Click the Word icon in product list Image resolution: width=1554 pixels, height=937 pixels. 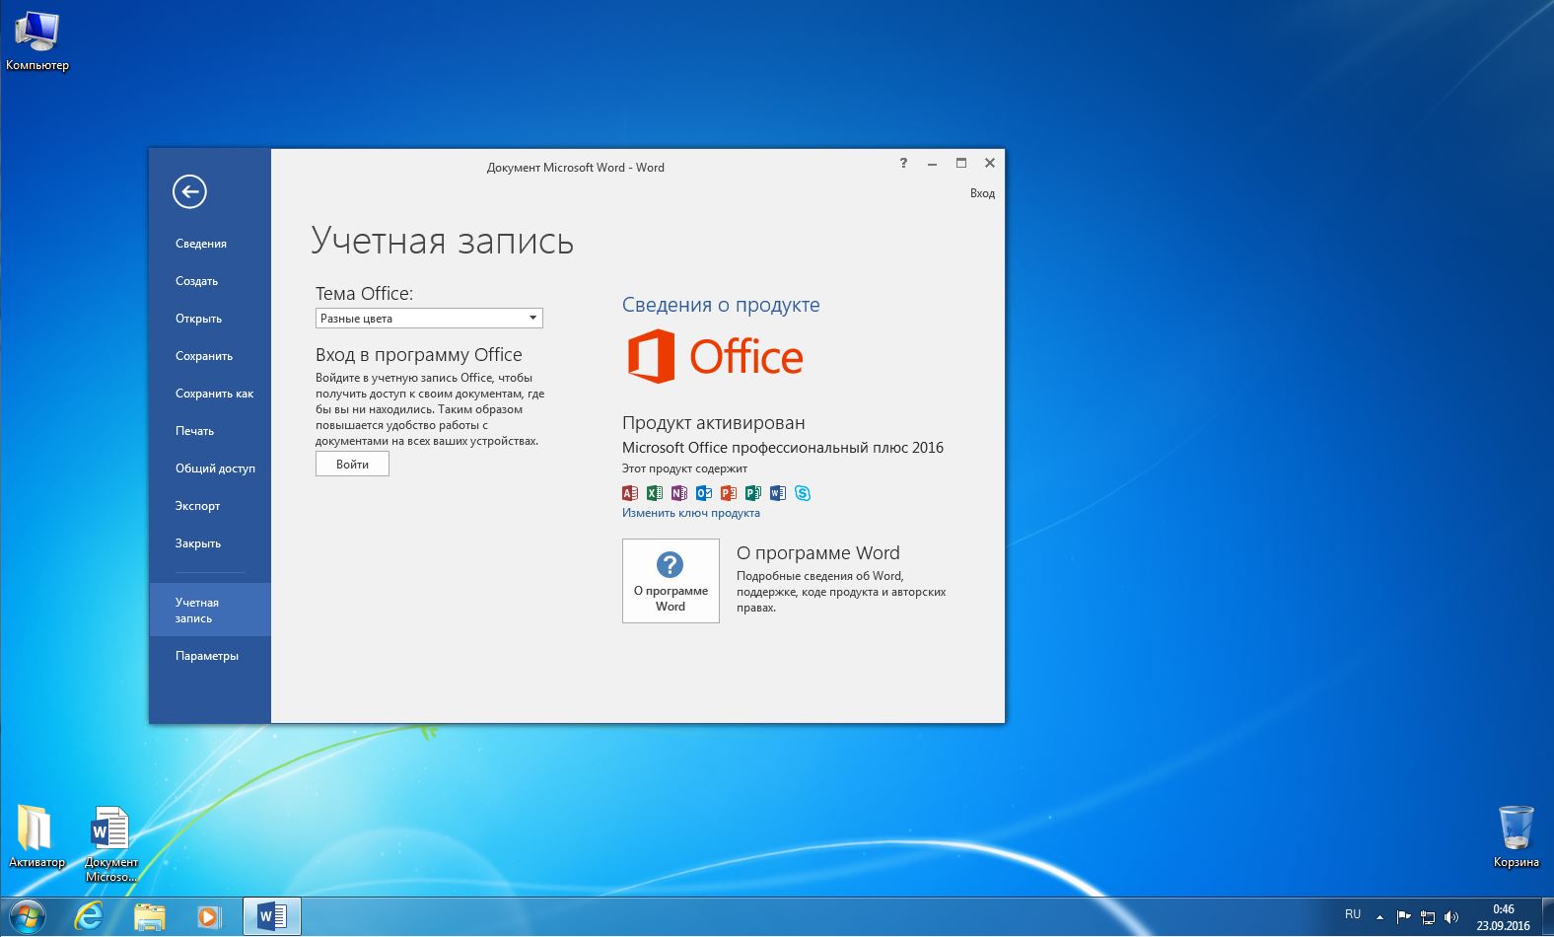click(778, 493)
